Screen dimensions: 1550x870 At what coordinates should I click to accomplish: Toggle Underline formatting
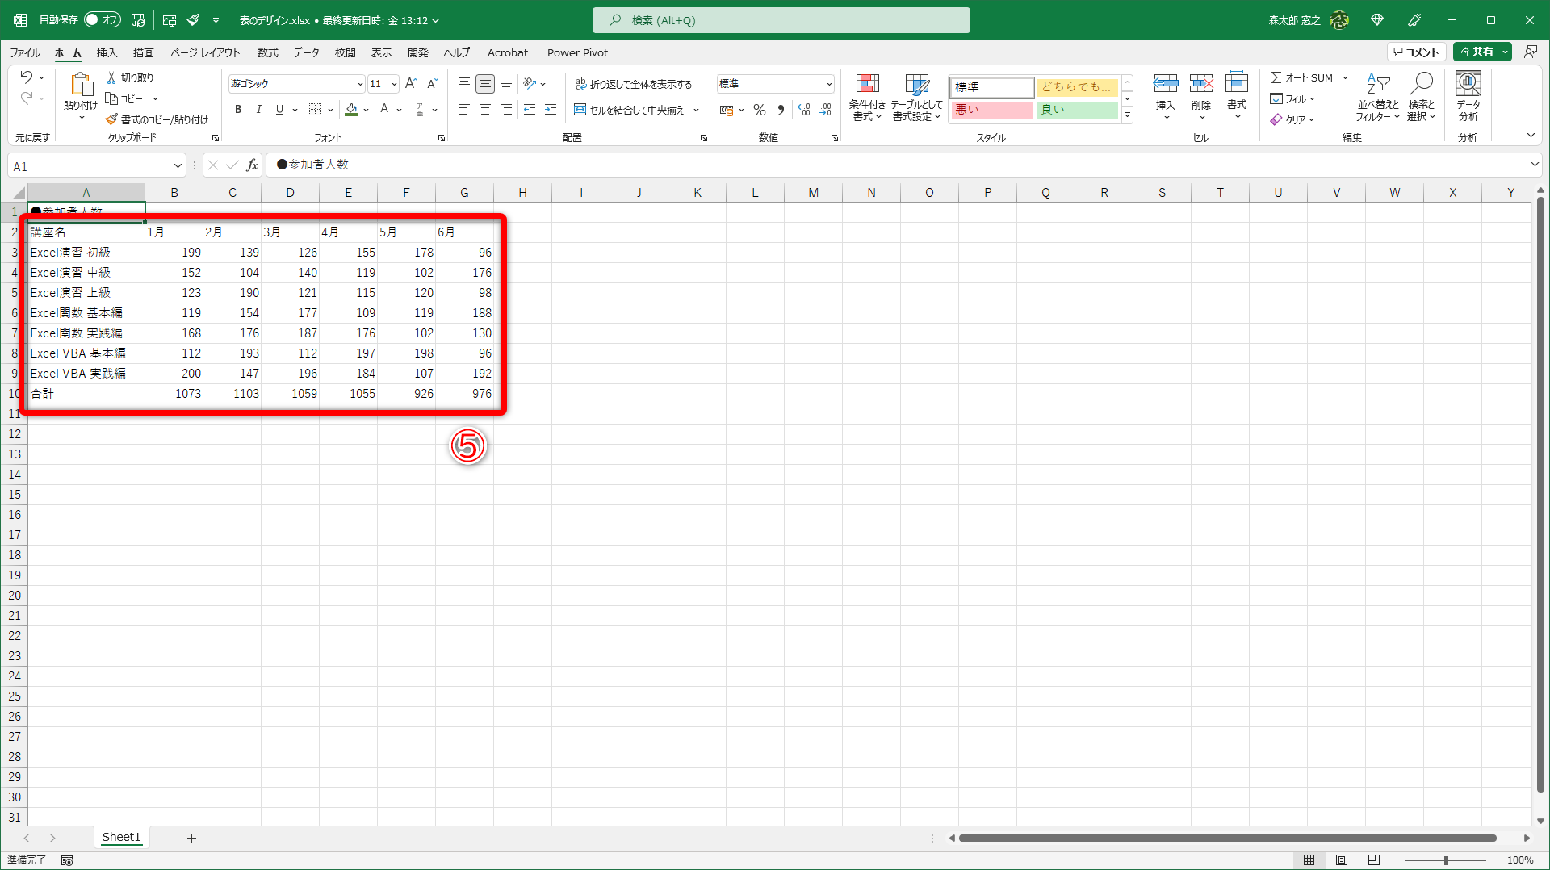279,110
